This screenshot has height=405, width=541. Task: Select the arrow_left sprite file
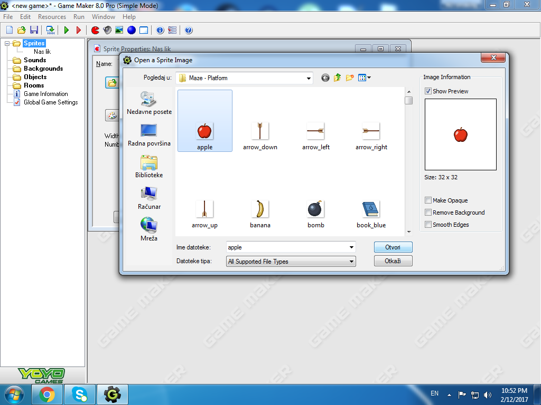point(316,137)
